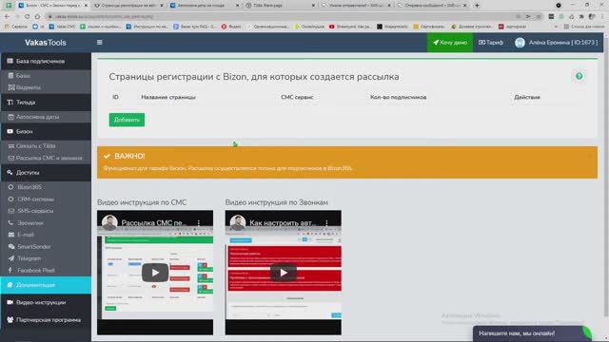This screenshot has height=342, width=609.
Task: Select Действие column header
Action: tap(527, 97)
